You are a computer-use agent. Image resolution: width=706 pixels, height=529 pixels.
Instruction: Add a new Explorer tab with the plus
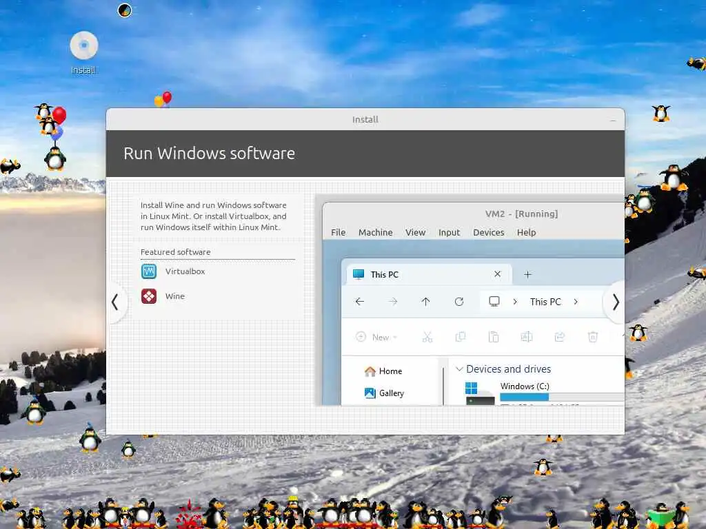click(527, 274)
